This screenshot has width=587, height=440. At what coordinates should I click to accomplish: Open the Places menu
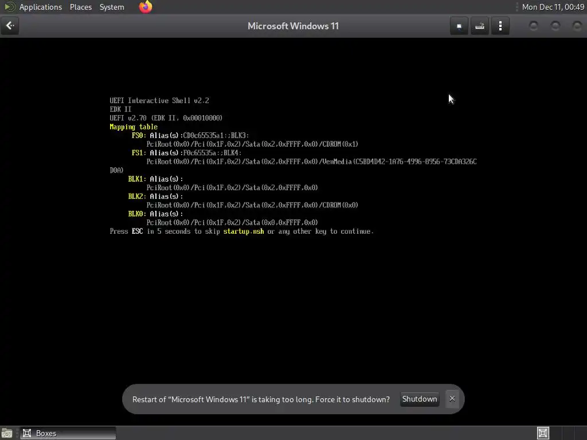pyautogui.click(x=80, y=7)
